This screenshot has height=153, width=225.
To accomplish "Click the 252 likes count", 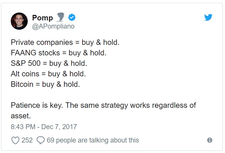I will point(27,140).
